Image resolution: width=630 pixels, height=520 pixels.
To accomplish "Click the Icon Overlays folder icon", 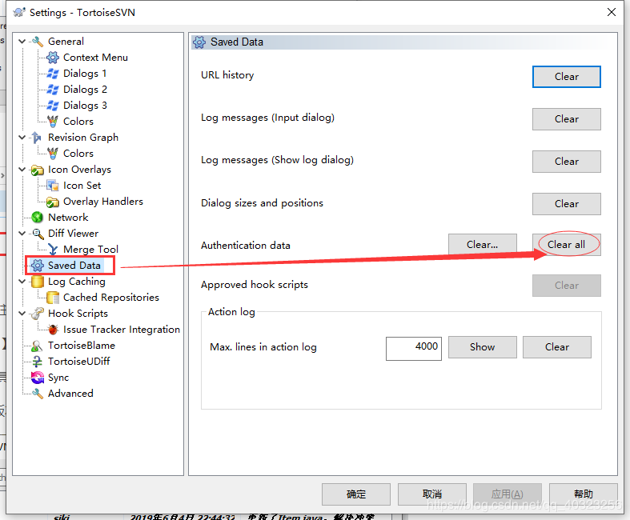I will [x=38, y=170].
